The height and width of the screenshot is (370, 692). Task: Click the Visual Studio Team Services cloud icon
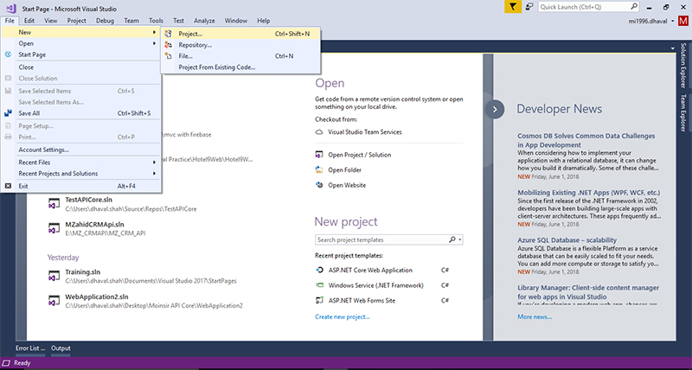(x=319, y=132)
